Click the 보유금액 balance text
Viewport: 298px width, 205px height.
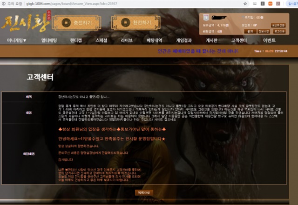pyautogui.click(x=216, y=25)
